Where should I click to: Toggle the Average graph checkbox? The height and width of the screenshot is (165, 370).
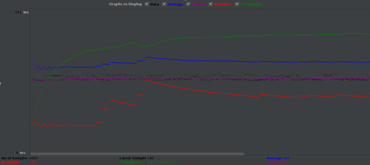click(x=165, y=4)
